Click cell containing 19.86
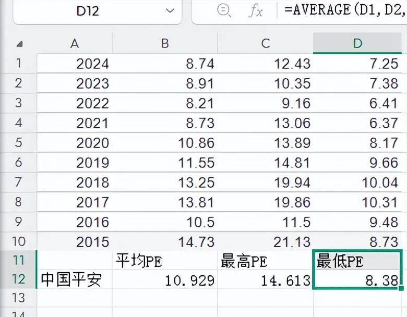The image size is (407, 317). (x=265, y=202)
